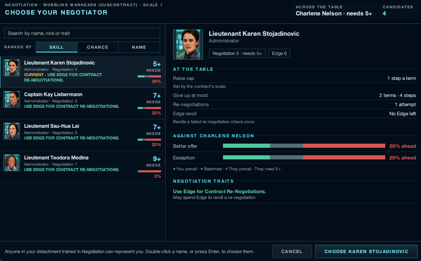Click the 'Edge reroll' row label
Viewport: 421px width, 261px height.
(x=185, y=114)
